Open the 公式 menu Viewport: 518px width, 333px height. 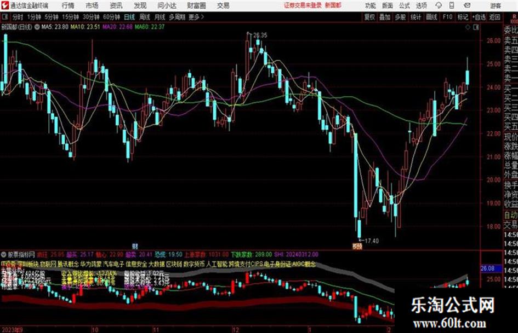coord(405,5)
